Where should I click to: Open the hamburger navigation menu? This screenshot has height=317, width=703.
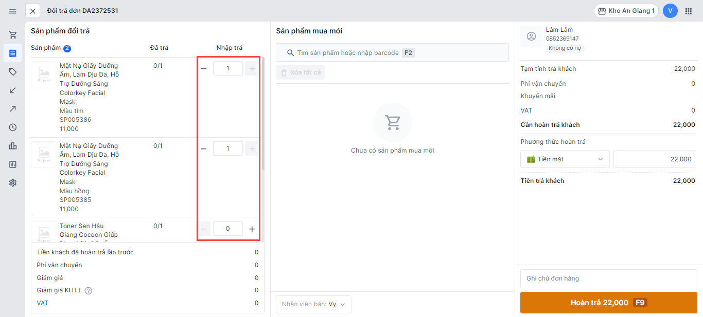point(13,11)
